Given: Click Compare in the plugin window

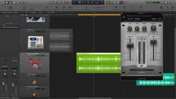Looking at the screenshot, I should [137, 19].
